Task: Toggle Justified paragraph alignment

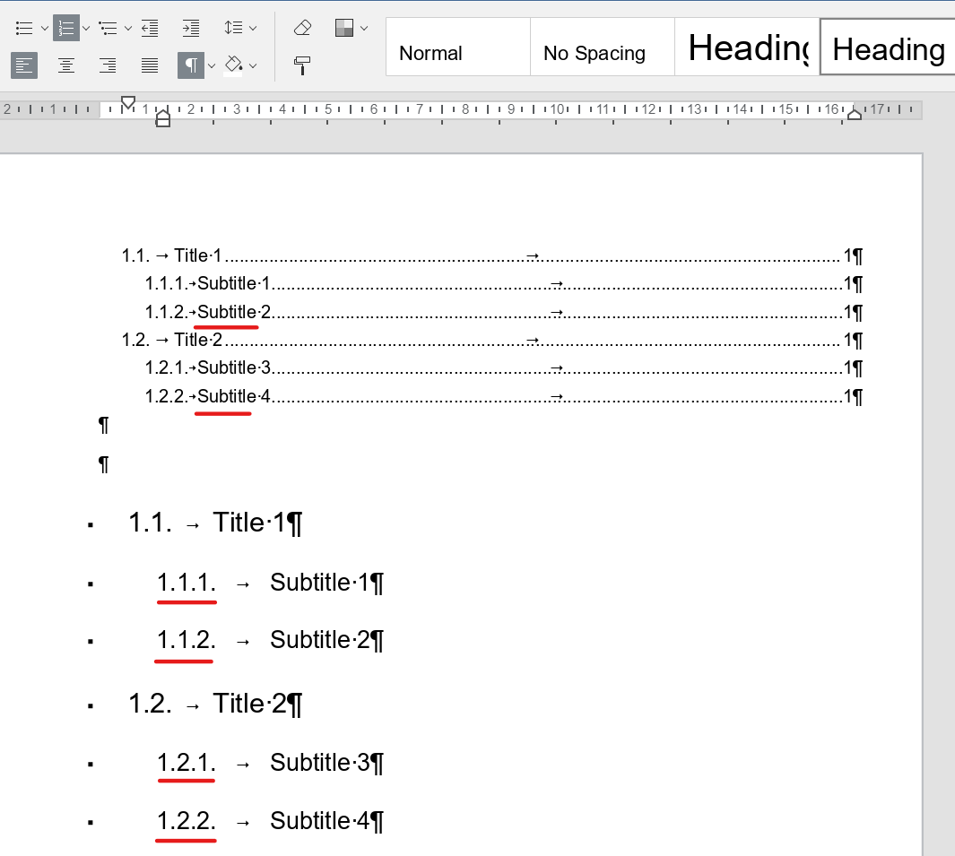Action: [x=149, y=65]
